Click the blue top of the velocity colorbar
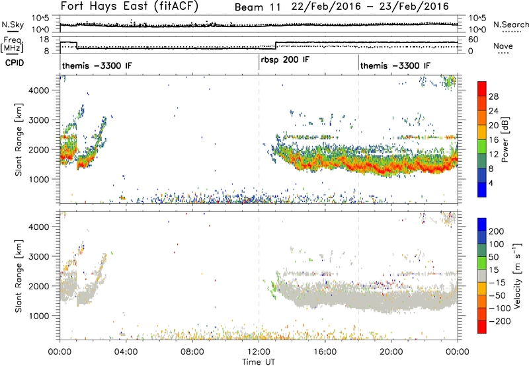529x366 pixels. pyautogui.click(x=482, y=225)
